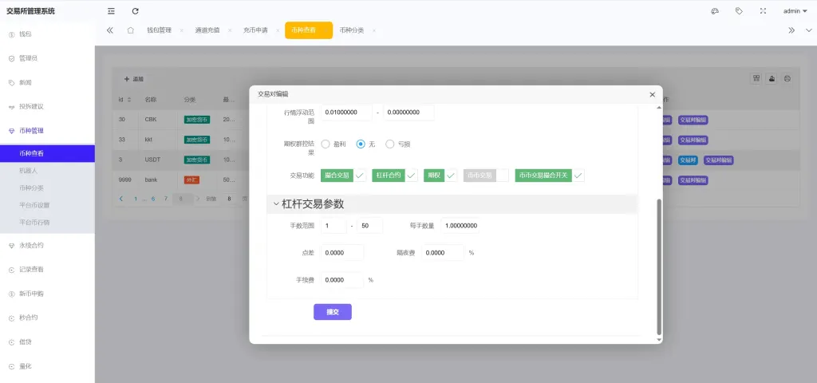Expand 钱包 sidebar menu
The width and height of the screenshot is (817, 383).
click(x=47, y=34)
